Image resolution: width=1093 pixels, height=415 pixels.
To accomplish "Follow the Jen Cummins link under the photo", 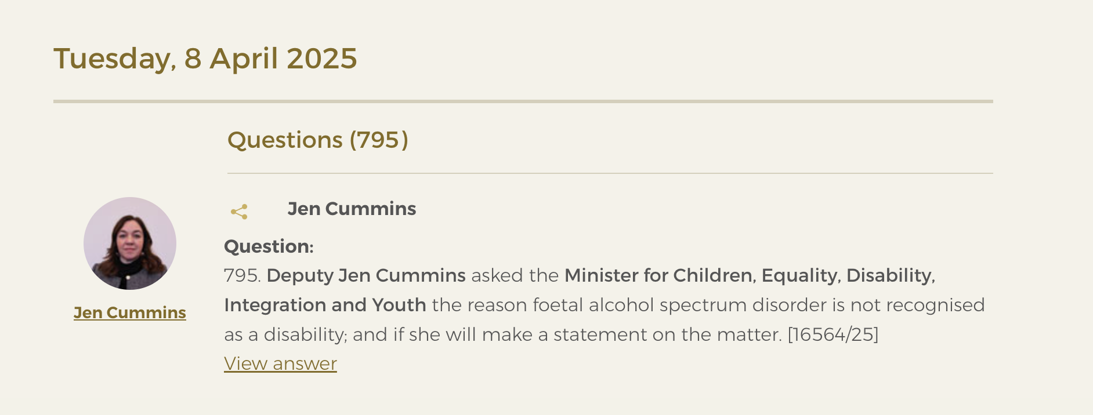I will click(130, 312).
